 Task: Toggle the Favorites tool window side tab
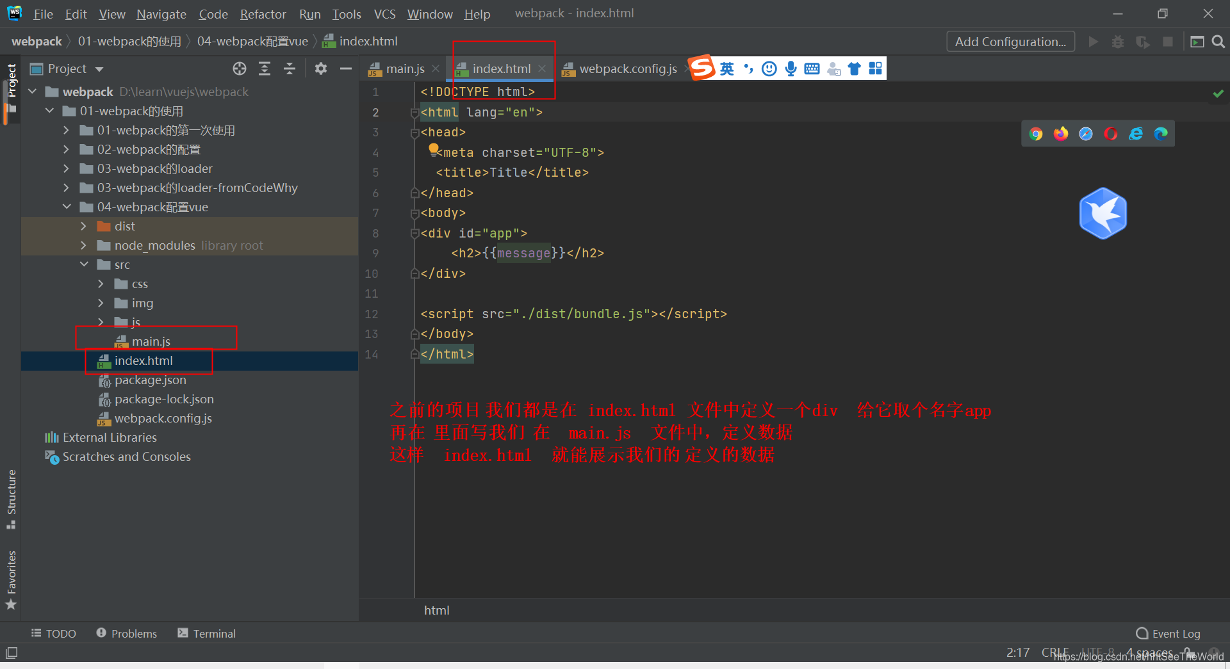point(11,580)
